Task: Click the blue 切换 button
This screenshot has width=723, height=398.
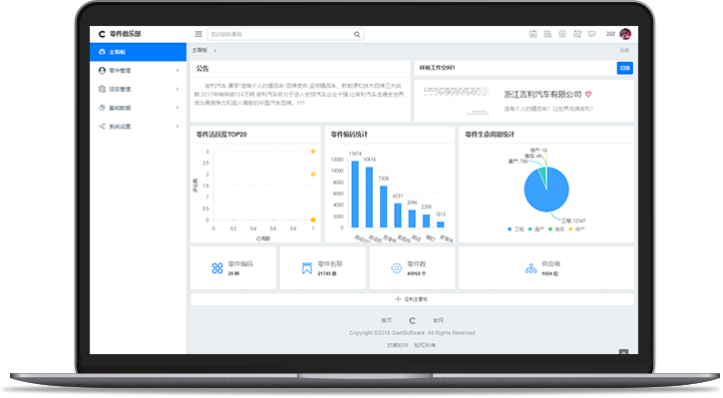Action: pyautogui.click(x=625, y=68)
